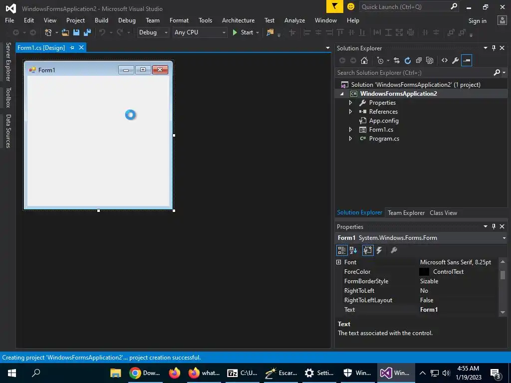Open the Any CPU platform dropdown
The width and height of the screenshot is (511, 383).
click(x=224, y=32)
